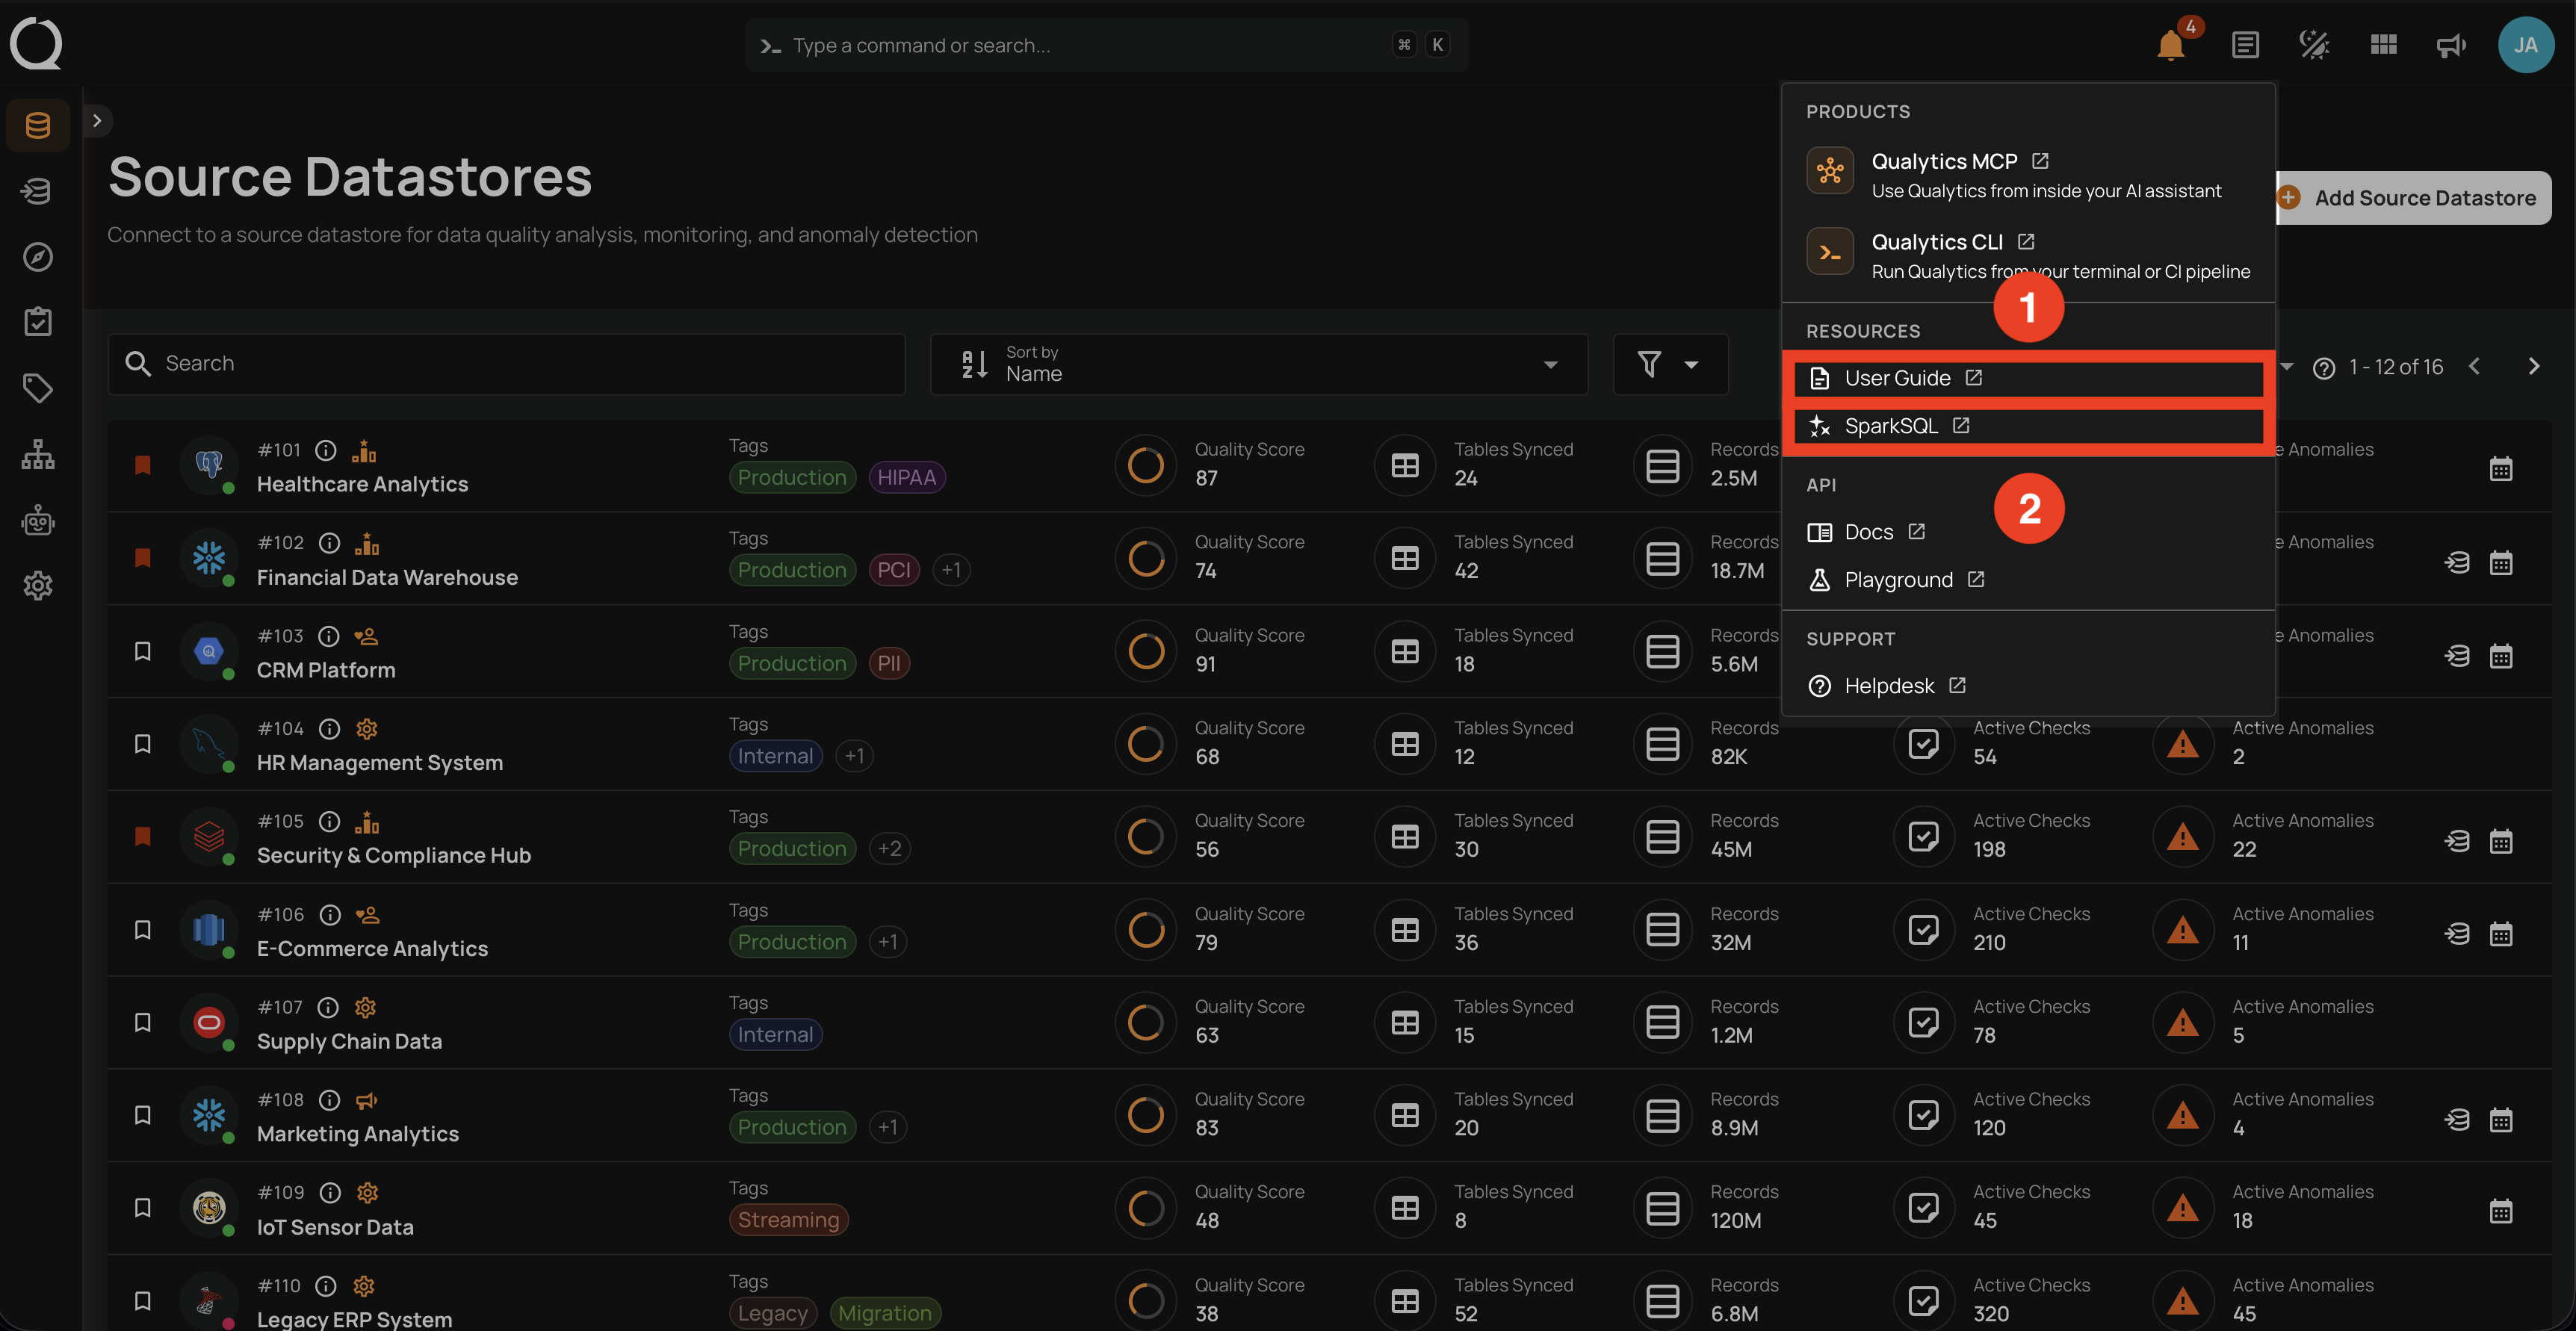
Task: Expand the sidebar with the chevron
Action: click(97, 121)
